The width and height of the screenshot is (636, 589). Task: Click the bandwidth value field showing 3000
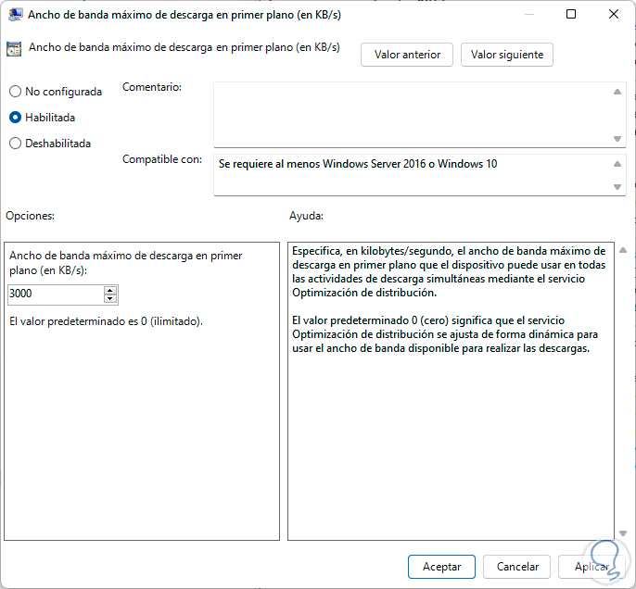tap(56, 294)
